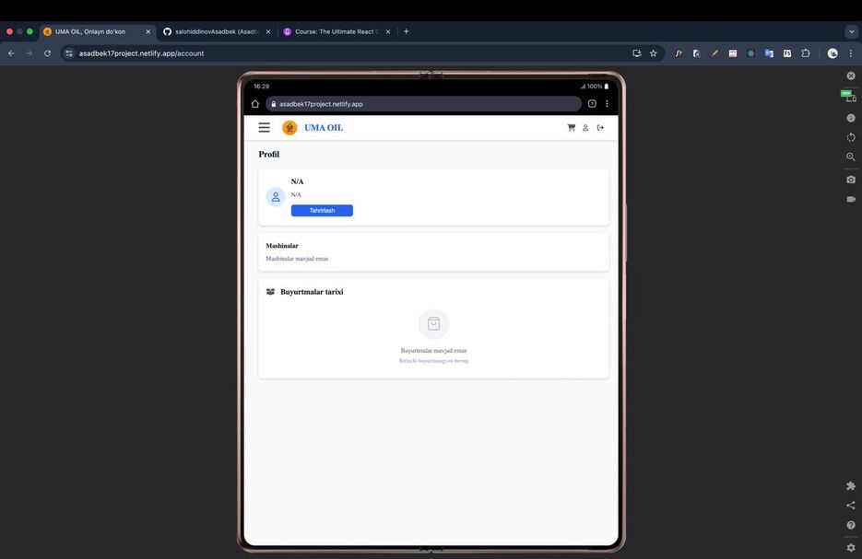
Task: Reload the page in Chrome
Action: coord(47,53)
